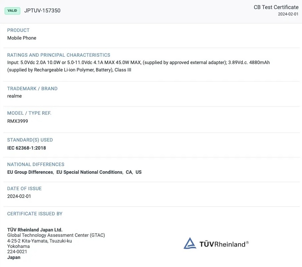Click the Yokohama city line

click(18, 246)
